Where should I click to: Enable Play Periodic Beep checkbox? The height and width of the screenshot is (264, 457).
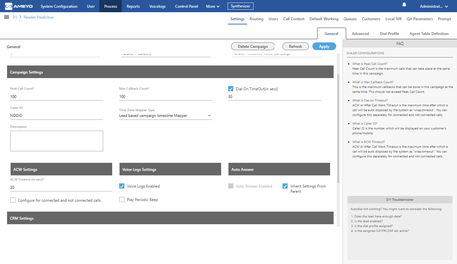click(122, 199)
